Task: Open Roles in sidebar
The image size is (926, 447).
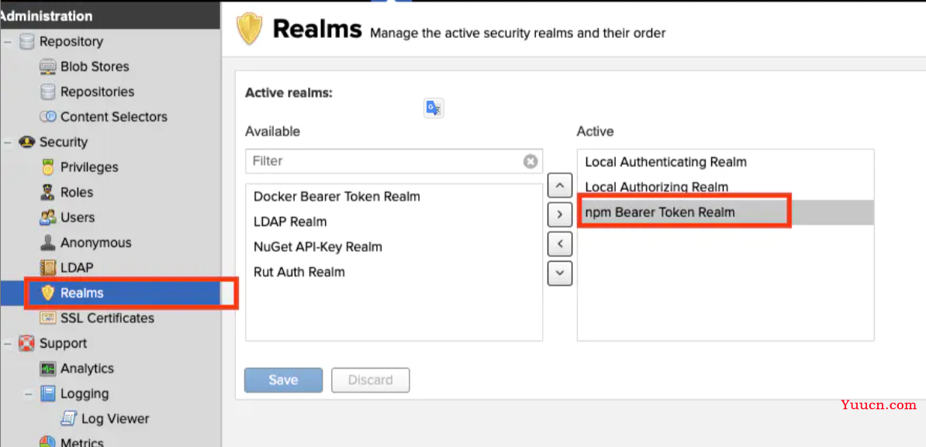Action: (x=77, y=192)
